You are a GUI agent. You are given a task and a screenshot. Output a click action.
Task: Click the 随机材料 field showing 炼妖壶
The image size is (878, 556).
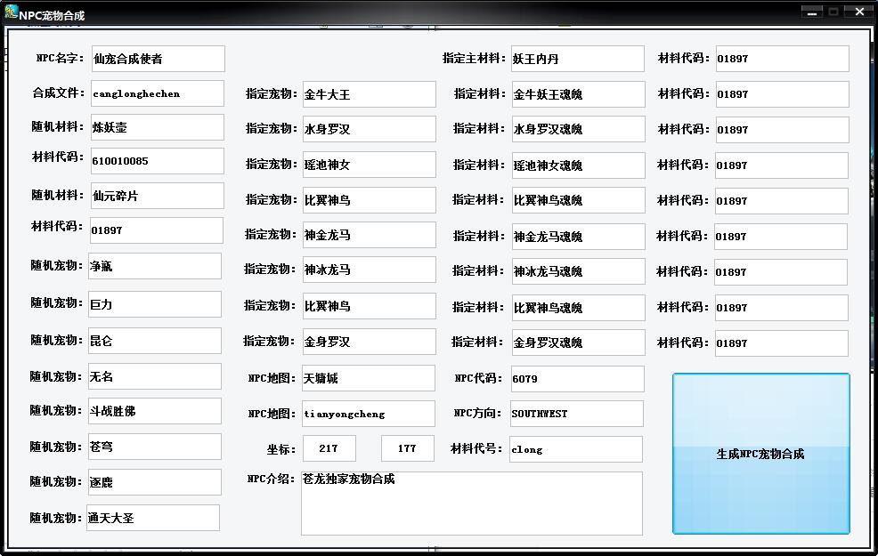pyautogui.click(x=156, y=127)
